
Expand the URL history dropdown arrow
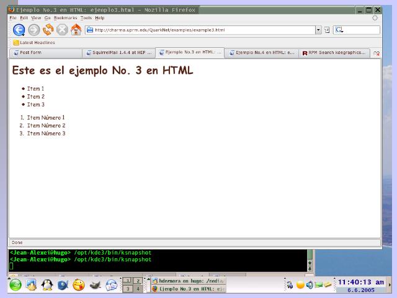318,30
